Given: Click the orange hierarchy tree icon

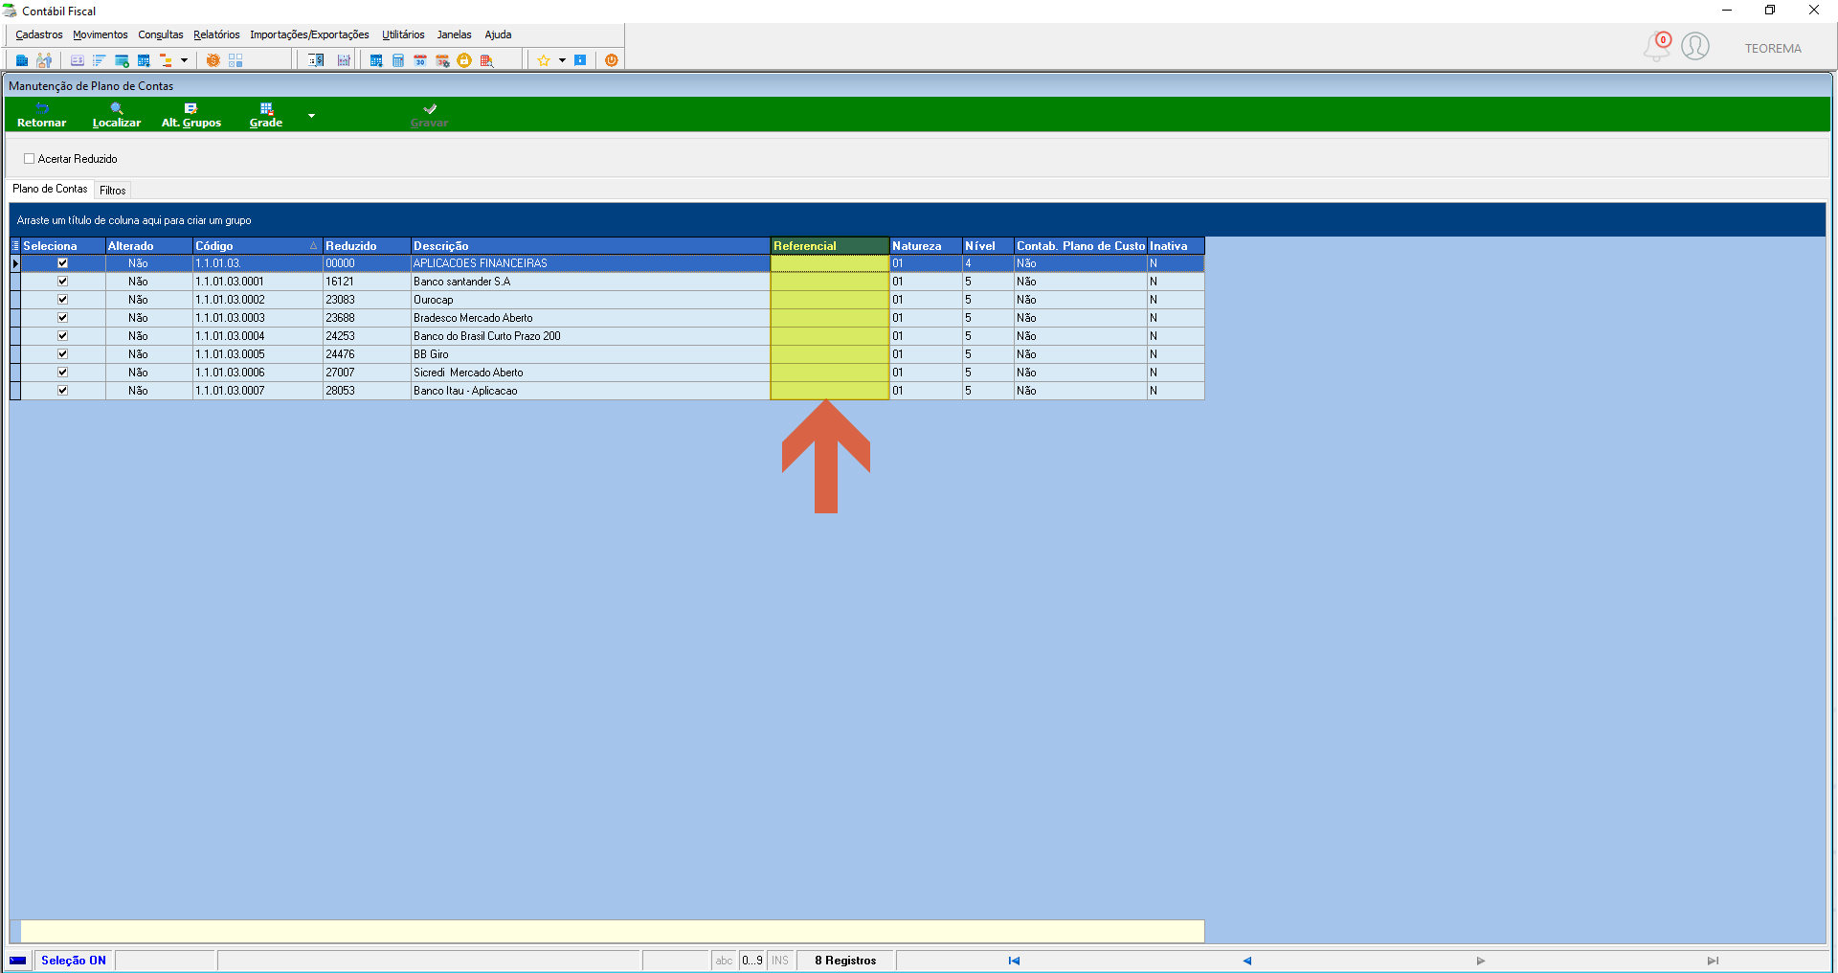Looking at the screenshot, I should [166, 60].
